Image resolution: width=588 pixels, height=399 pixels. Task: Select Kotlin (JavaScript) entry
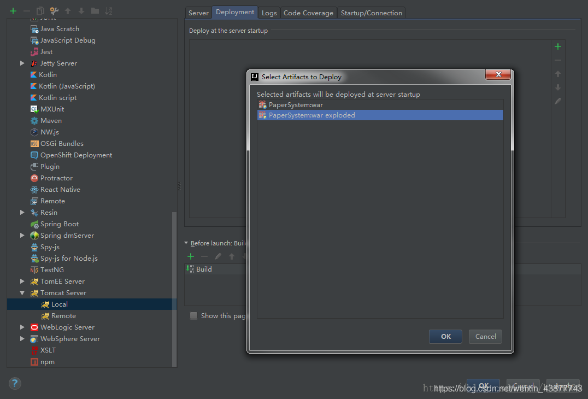point(63,86)
